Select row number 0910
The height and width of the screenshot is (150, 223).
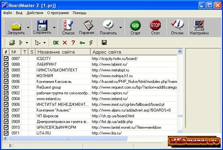pyautogui.click(x=16, y=127)
